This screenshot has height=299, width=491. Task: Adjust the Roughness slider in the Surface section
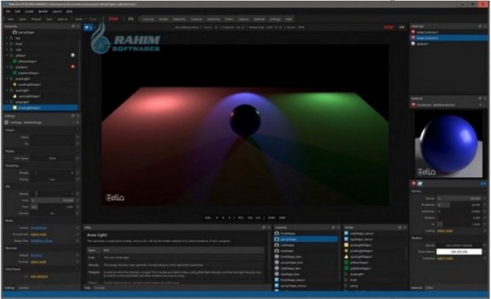[459, 205]
